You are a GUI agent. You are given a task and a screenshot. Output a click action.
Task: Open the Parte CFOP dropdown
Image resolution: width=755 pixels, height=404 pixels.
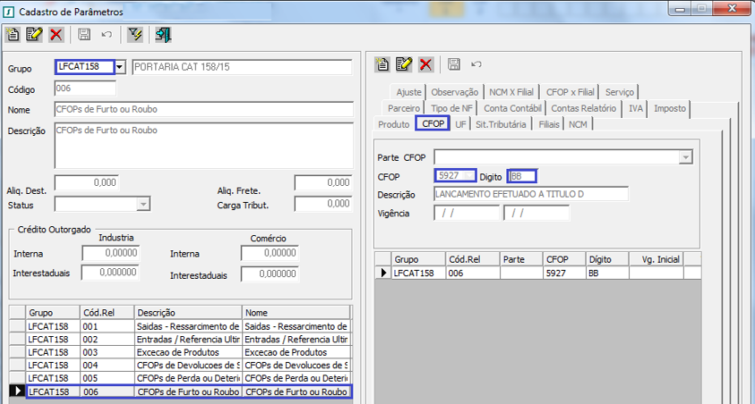pyautogui.click(x=686, y=157)
